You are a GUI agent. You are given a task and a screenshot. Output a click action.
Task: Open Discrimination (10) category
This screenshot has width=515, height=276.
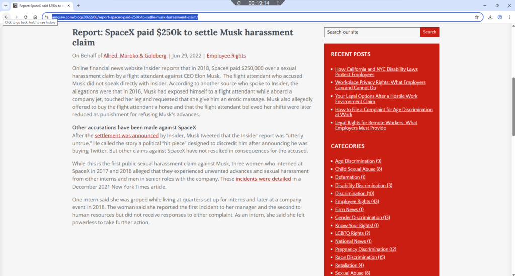(x=355, y=193)
